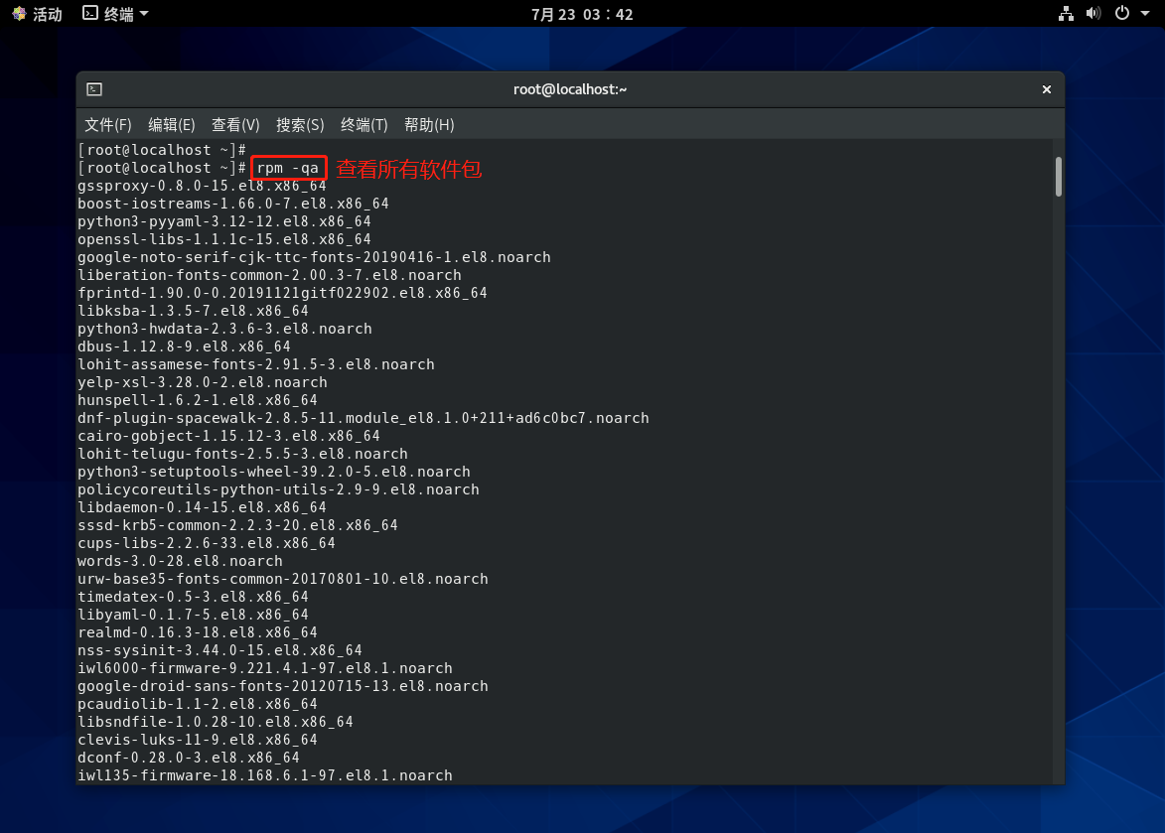Click the terminal app icon in top bar
1165x833 pixels.
pos(90,14)
